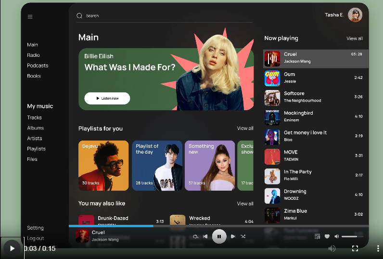Image resolution: width=383 pixels, height=259 pixels.
Task: Click the Drowning album cover
Action: click(272, 196)
